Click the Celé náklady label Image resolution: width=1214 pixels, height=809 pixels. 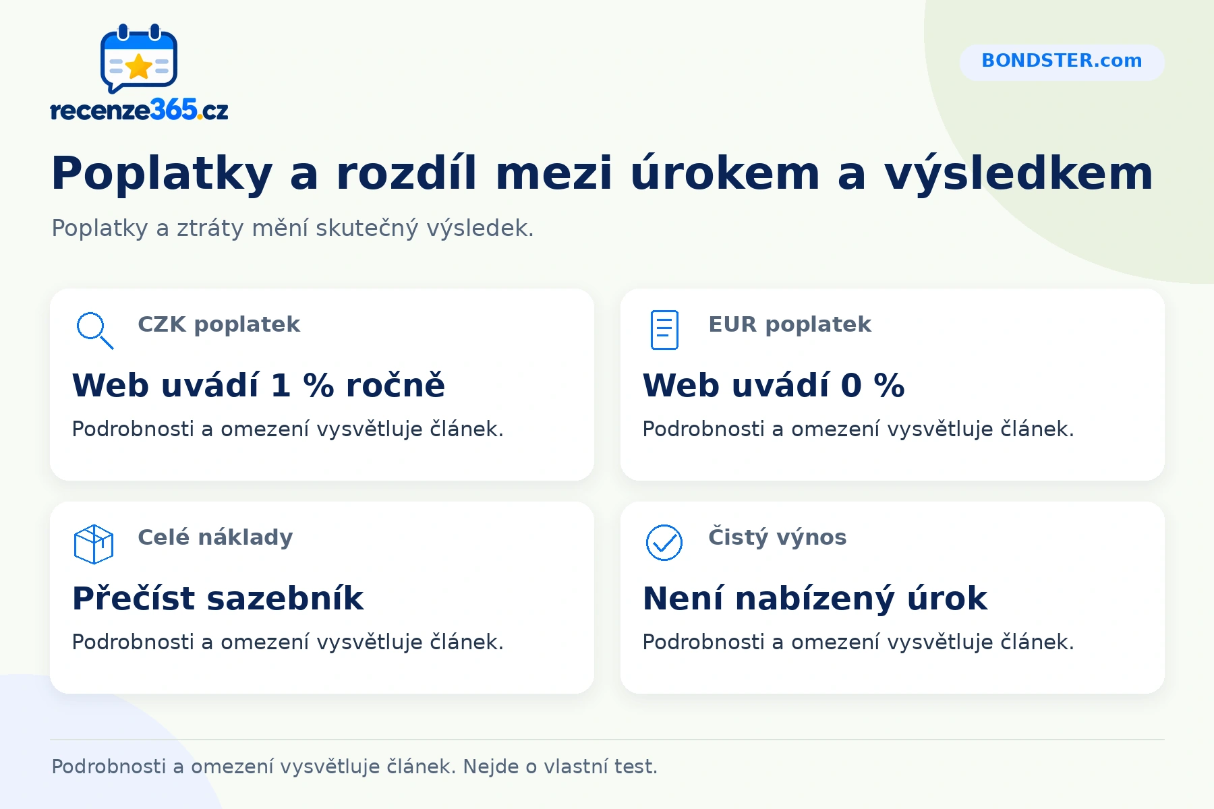(x=215, y=537)
